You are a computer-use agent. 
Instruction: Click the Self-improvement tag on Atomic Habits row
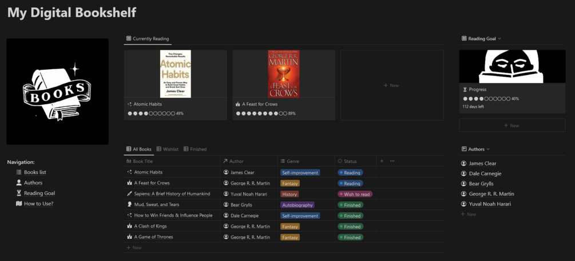click(x=300, y=172)
